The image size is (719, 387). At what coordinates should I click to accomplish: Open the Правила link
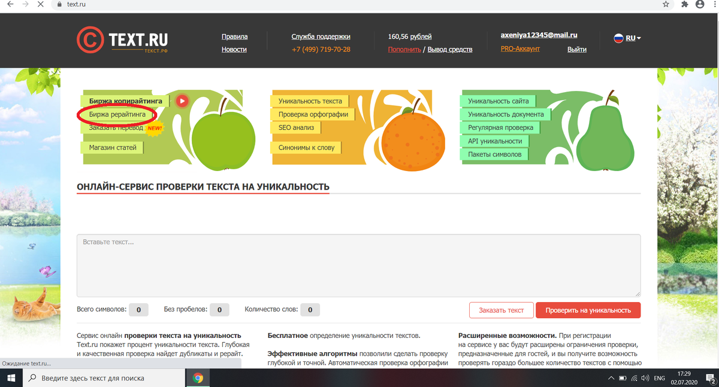234,36
